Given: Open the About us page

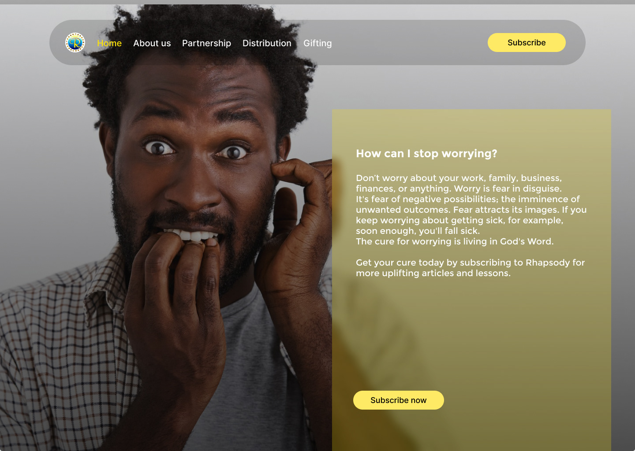Looking at the screenshot, I should (152, 43).
